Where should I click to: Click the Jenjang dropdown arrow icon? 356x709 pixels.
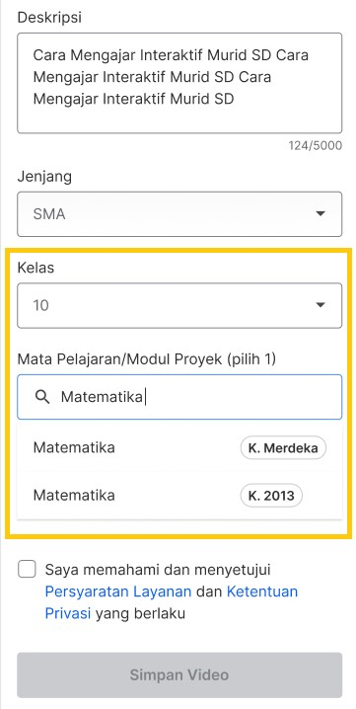pyautogui.click(x=320, y=214)
